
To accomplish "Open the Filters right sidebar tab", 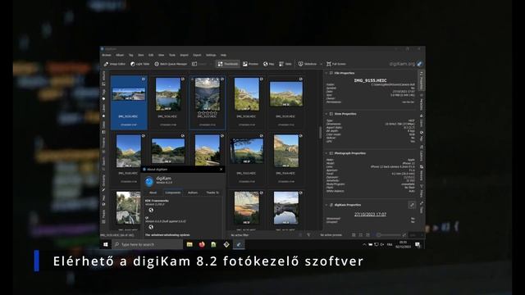I will click(x=421, y=191).
